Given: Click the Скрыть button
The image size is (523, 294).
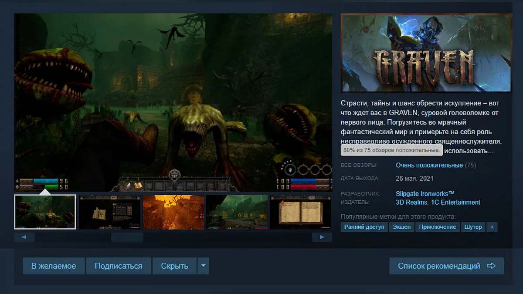Looking at the screenshot, I should (175, 266).
